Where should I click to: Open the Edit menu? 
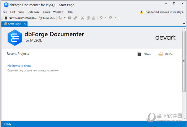(x=13, y=12)
